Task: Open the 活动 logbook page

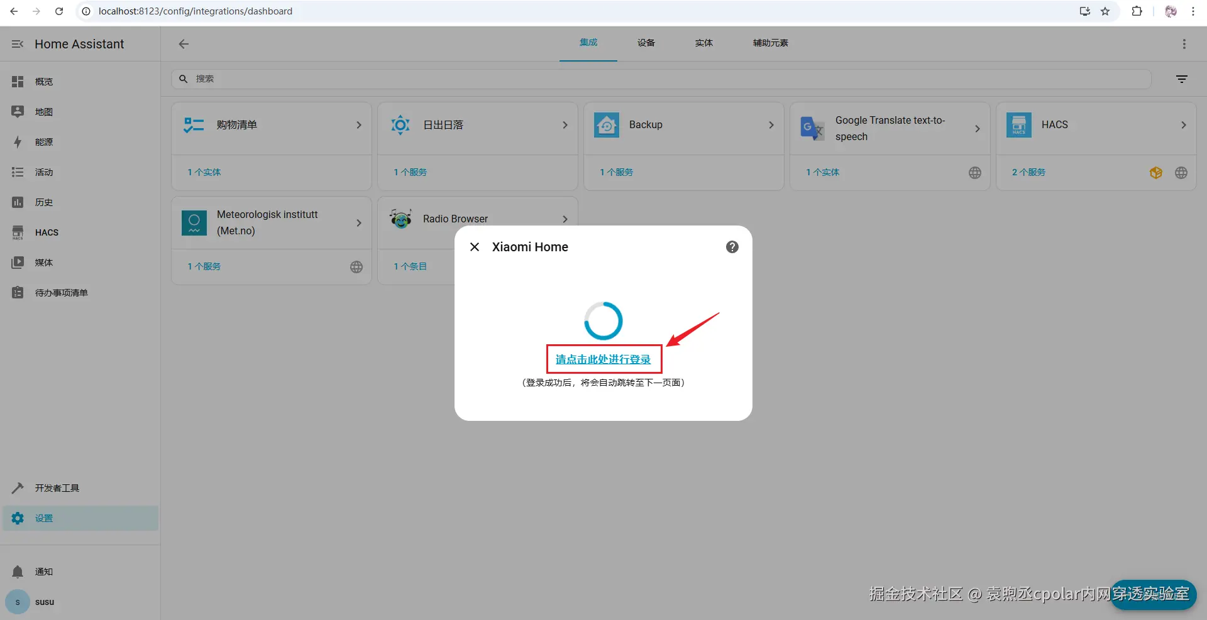Action: click(80, 172)
